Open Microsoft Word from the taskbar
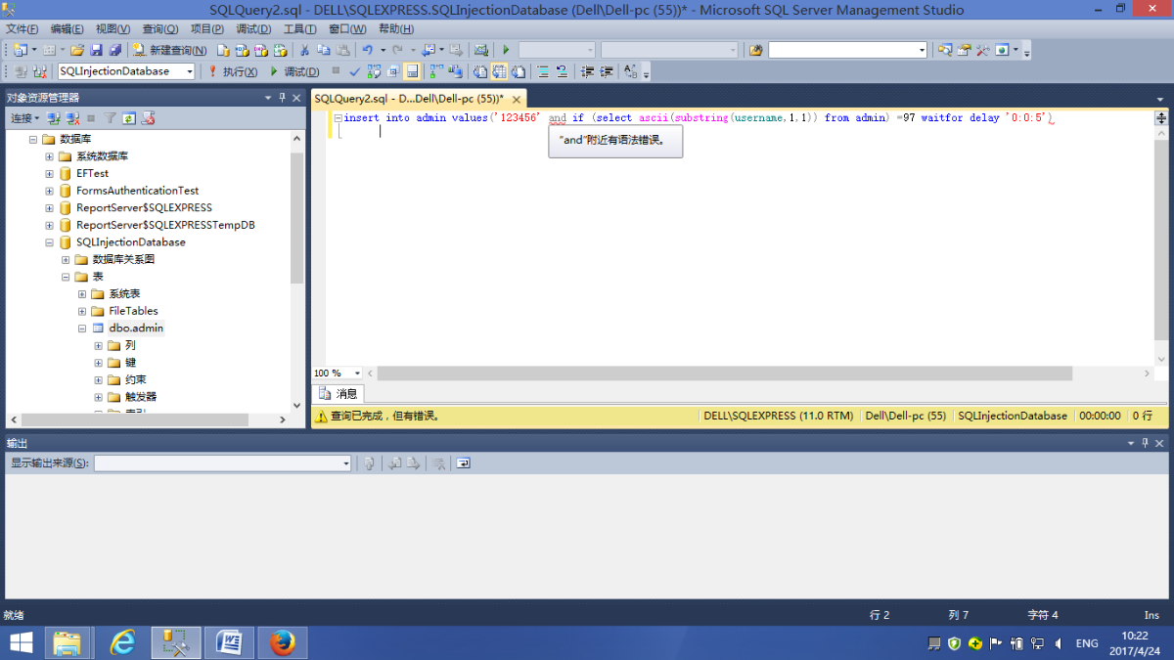1174x660 pixels. tap(229, 642)
